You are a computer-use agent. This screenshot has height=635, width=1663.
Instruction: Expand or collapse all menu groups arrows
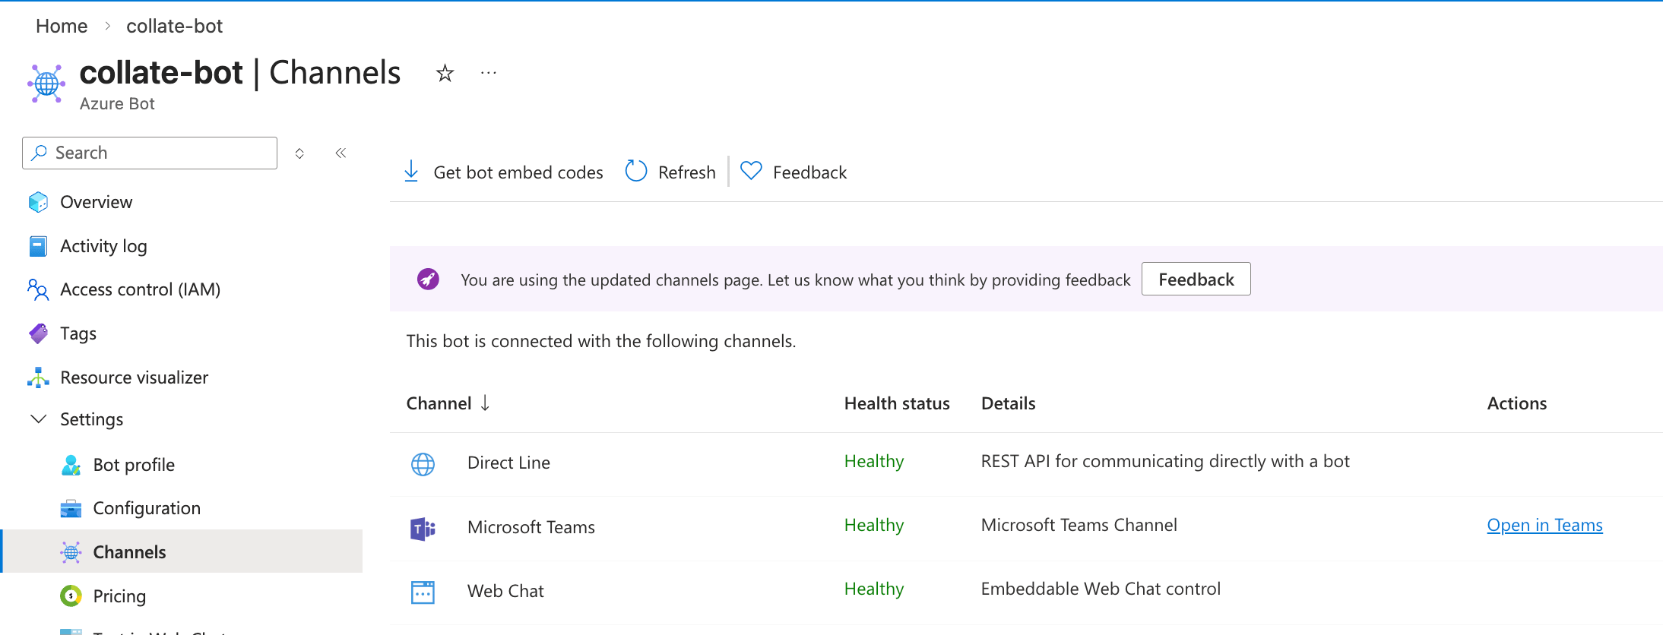[x=299, y=153]
